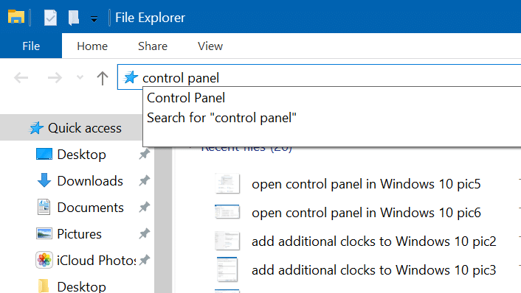This screenshot has width=521, height=293.
Task: Click the pin icon beside pinned Desktop
Action: coord(145,154)
